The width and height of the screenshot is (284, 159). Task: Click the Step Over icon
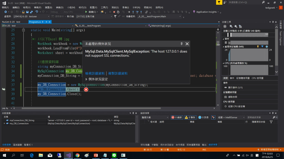click(x=137, y=12)
